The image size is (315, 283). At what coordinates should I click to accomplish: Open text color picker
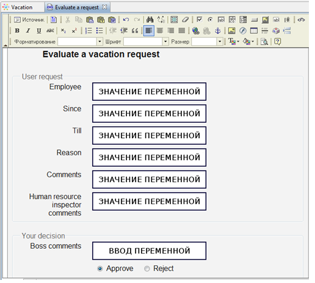(233, 42)
